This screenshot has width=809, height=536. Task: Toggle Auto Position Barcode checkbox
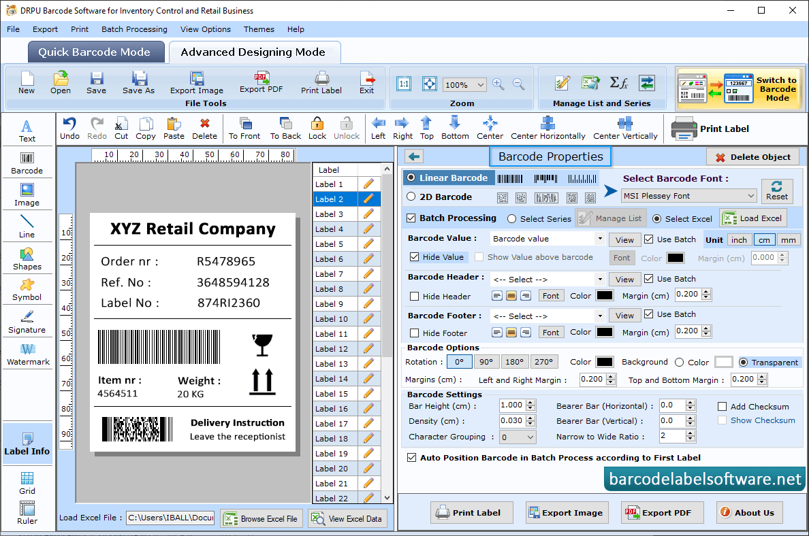412,457
